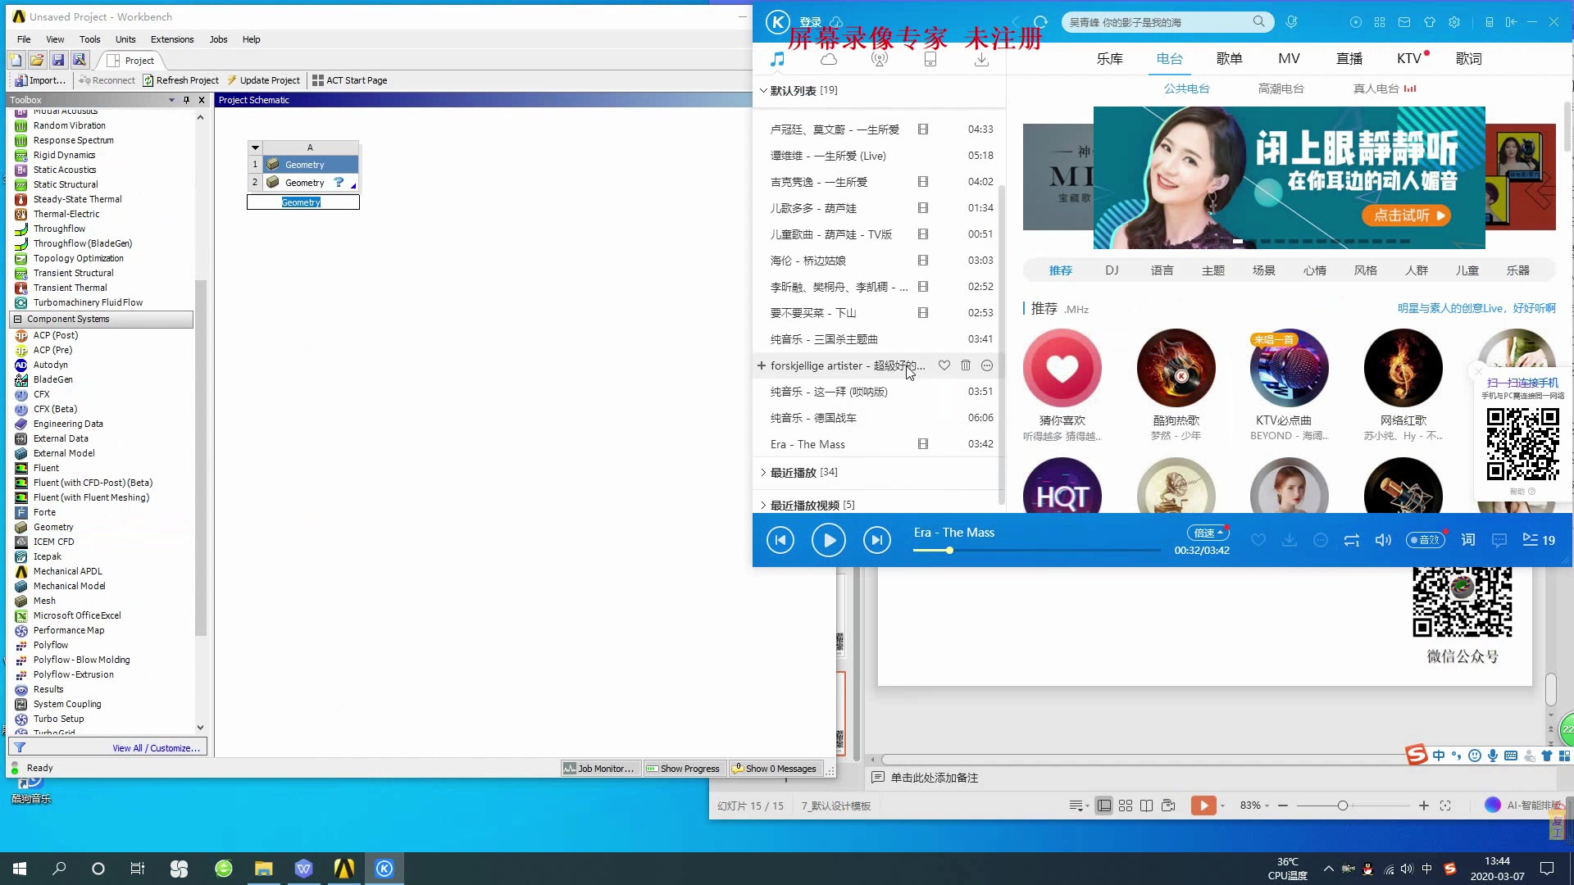Play the current song Era - The Mass
This screenshot has width=1574, height=885.
click(829, 540)
